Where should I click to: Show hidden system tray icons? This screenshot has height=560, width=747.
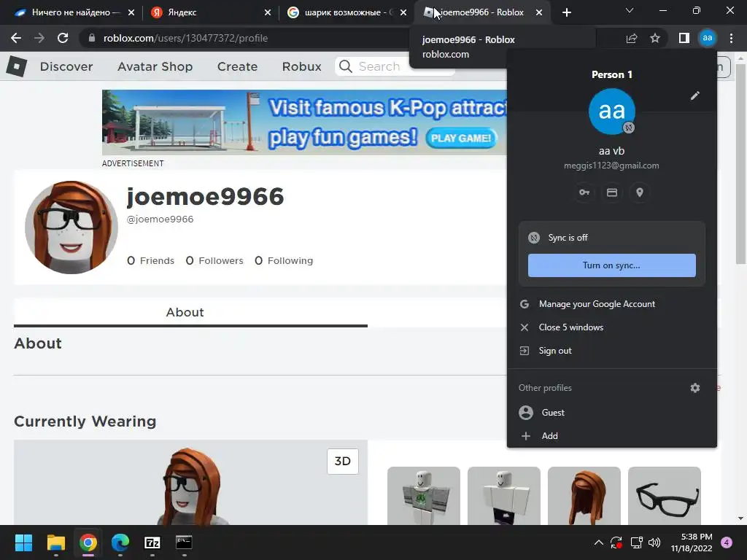click(599, 542)
